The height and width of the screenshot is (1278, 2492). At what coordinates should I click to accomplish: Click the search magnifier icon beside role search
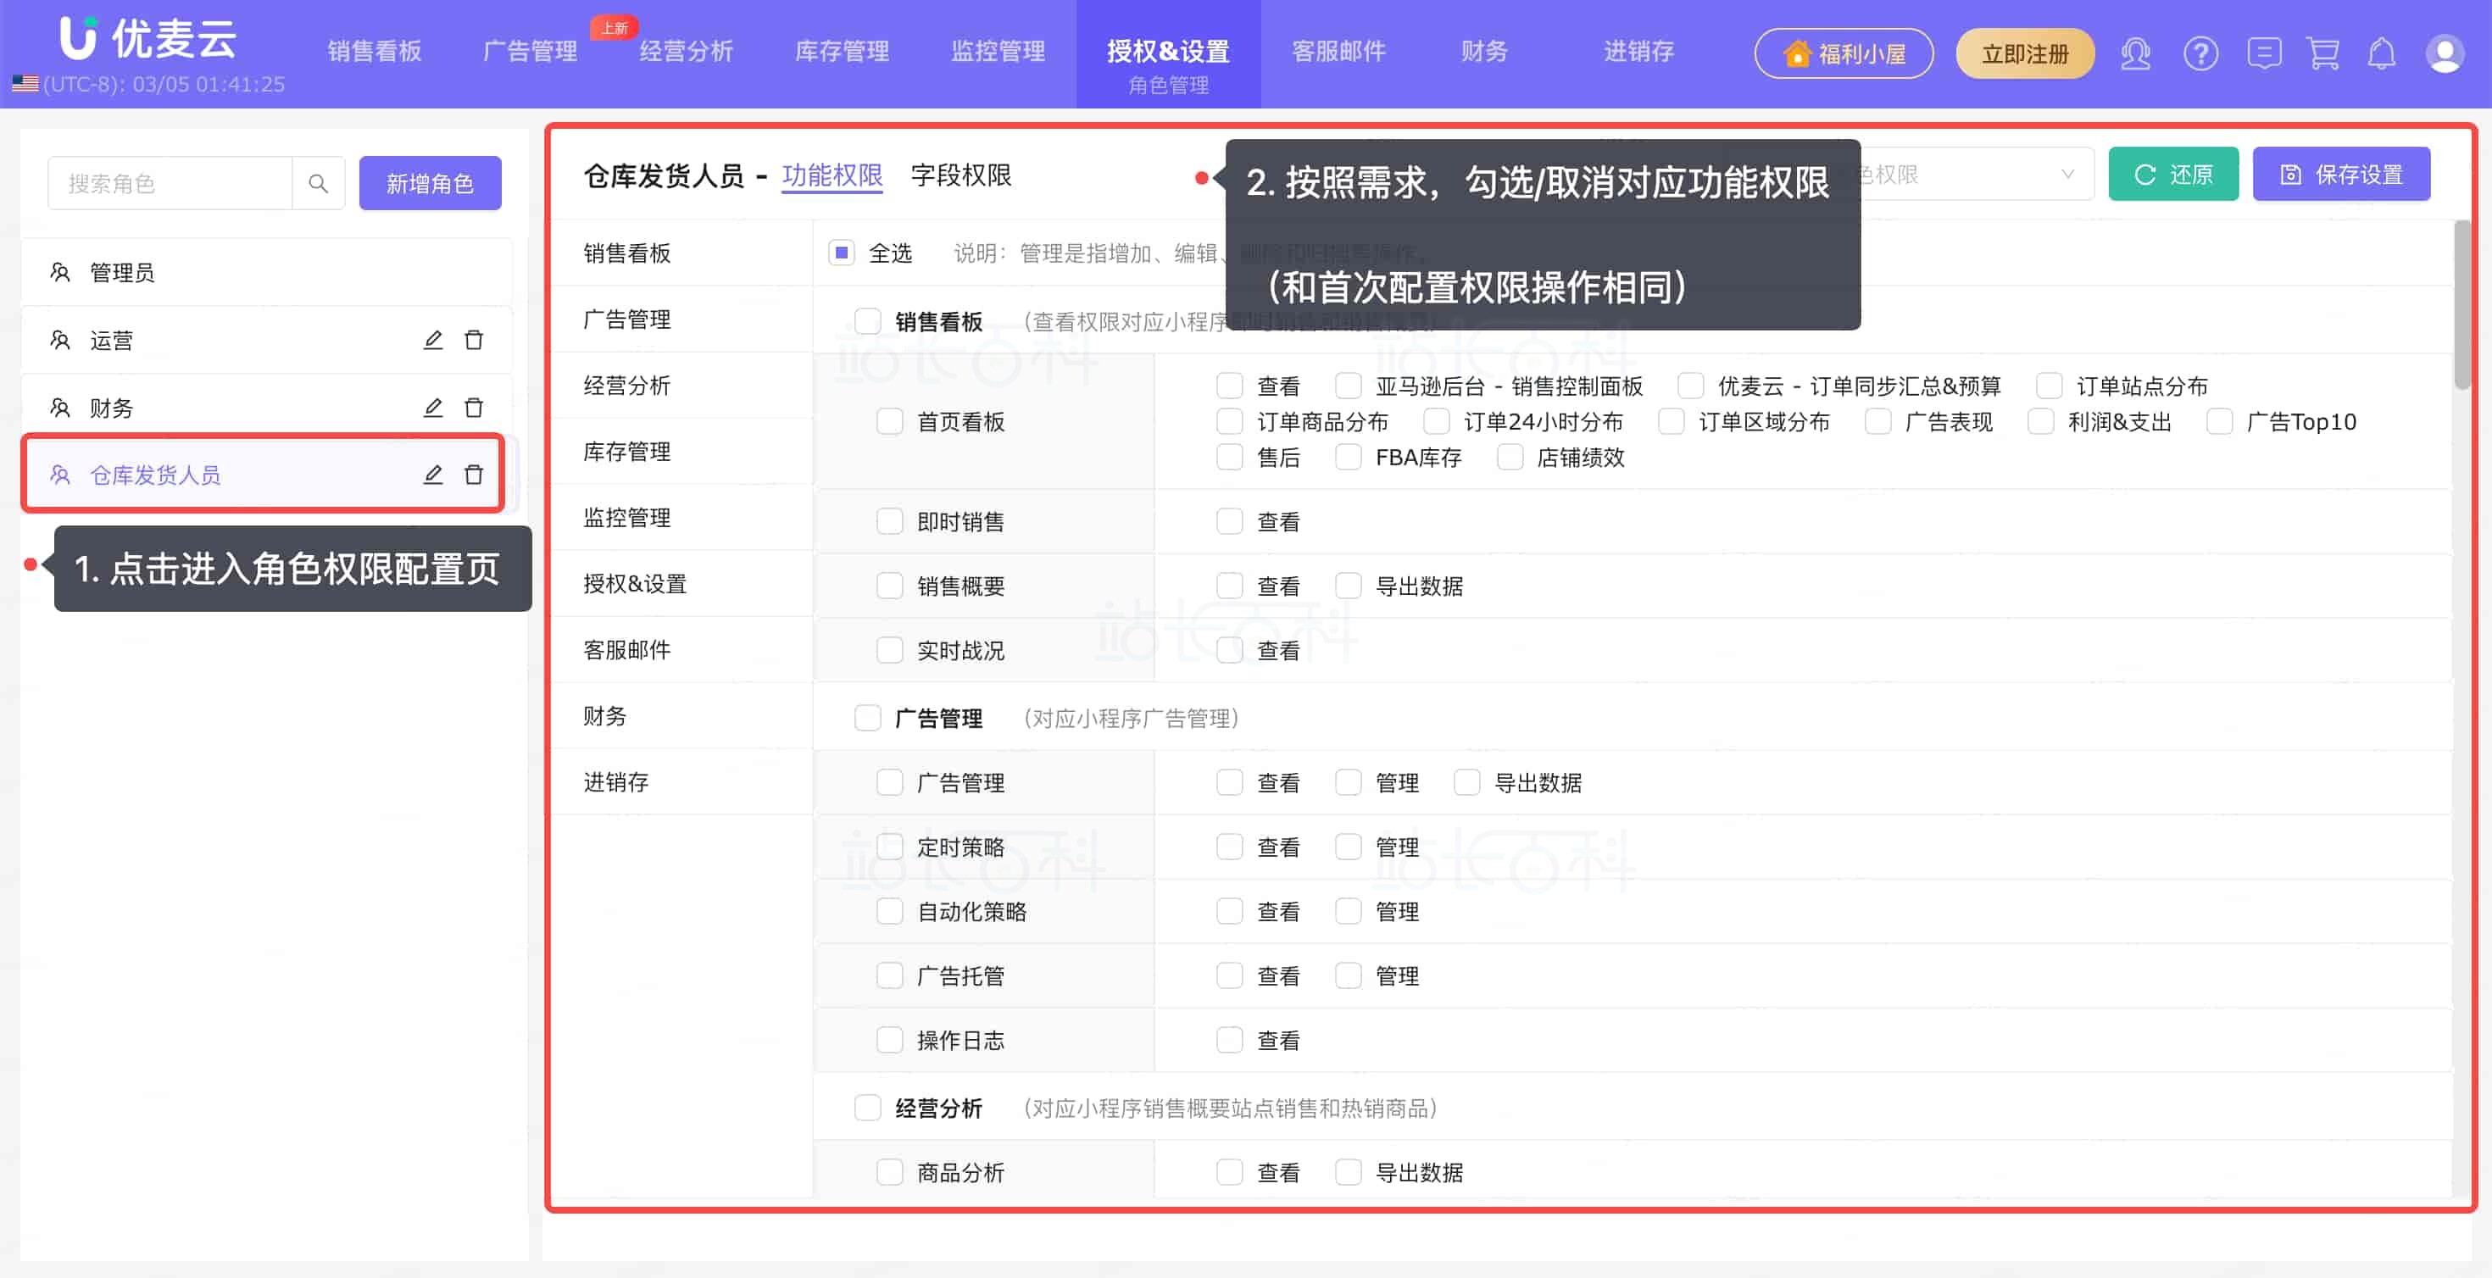(317, 183)
